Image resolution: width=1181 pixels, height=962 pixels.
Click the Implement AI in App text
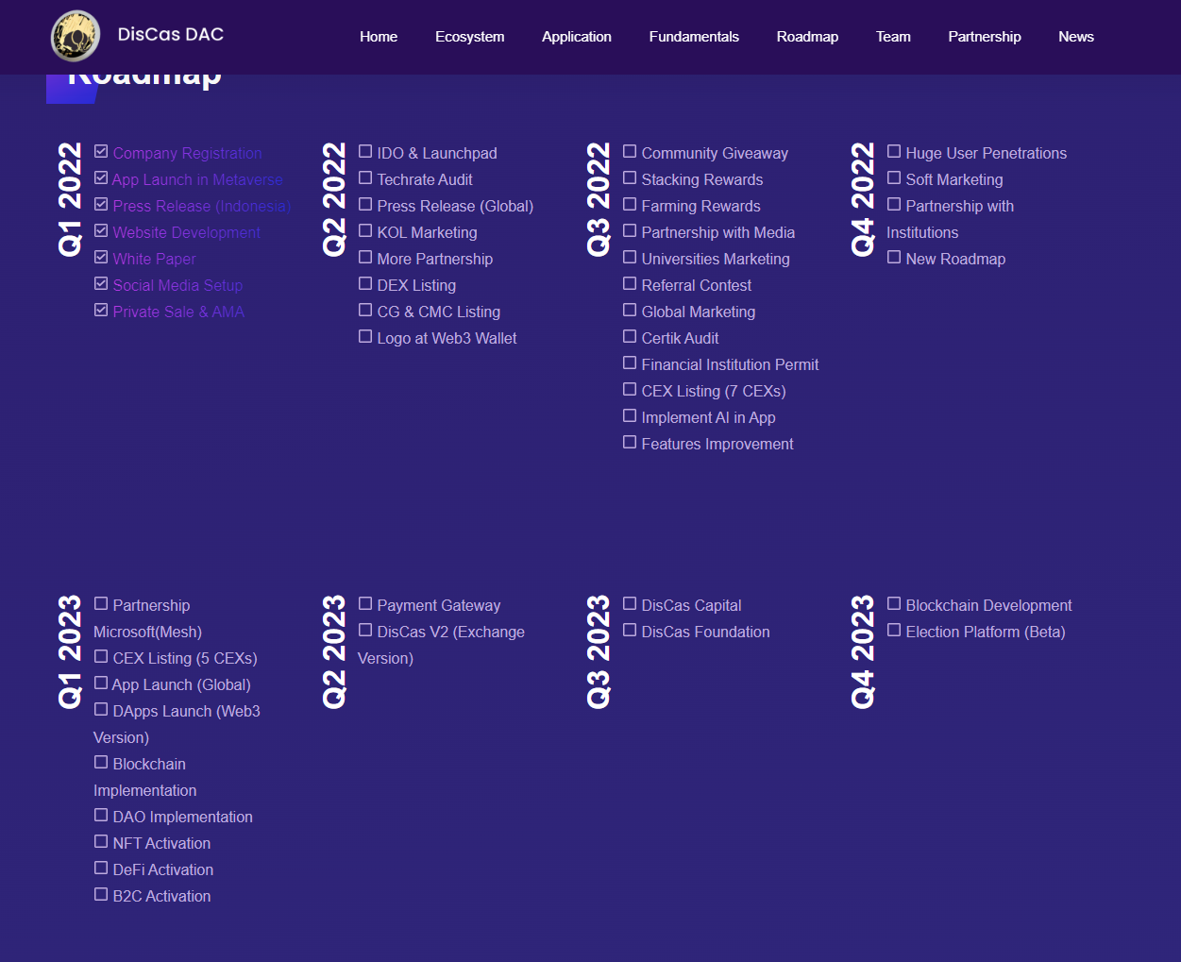coord(708,417)
